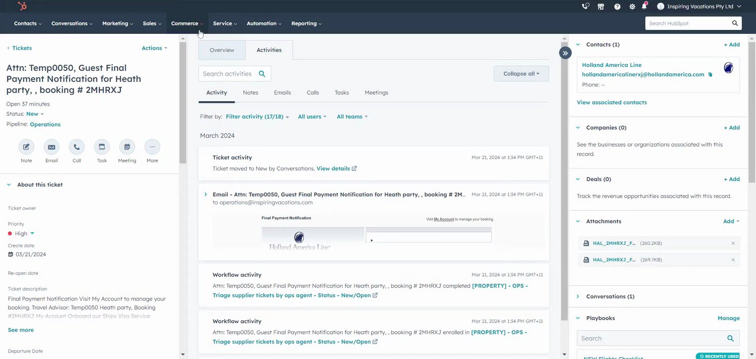Screen dimensions: 756x359
Task: Open the Operations pipeline link
Action: coord(45,125)
